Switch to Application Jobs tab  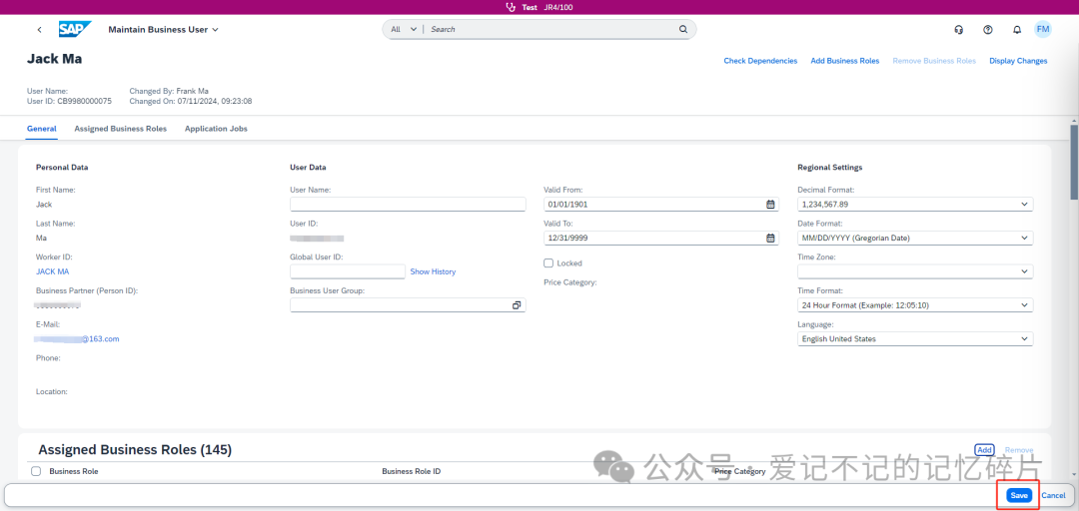click(216, 129)
